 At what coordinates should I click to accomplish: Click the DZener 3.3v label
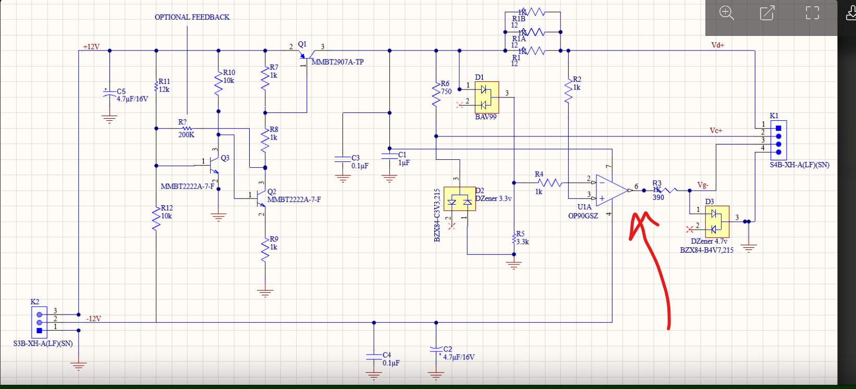(494, 198)
